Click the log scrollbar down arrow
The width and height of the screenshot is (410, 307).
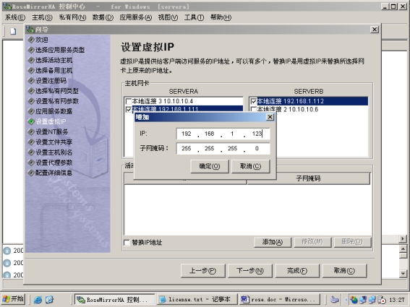(403, 274)
